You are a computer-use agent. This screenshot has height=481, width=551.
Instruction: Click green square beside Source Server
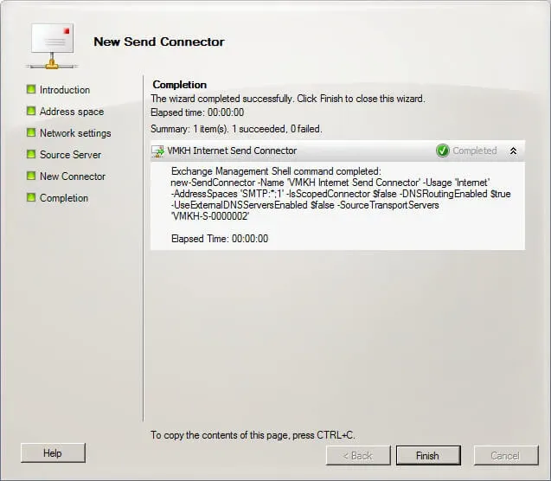31,154
